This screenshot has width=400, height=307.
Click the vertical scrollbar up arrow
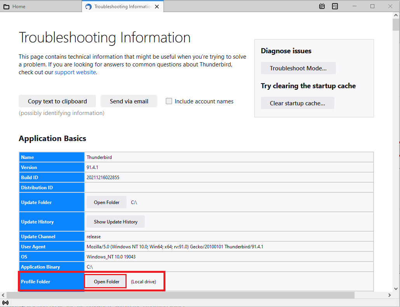point(396,15)
